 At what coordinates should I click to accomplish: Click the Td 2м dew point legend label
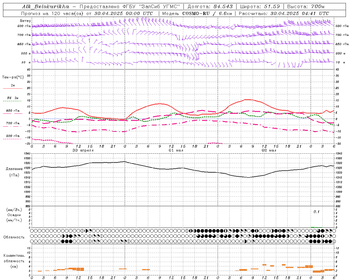13,98
